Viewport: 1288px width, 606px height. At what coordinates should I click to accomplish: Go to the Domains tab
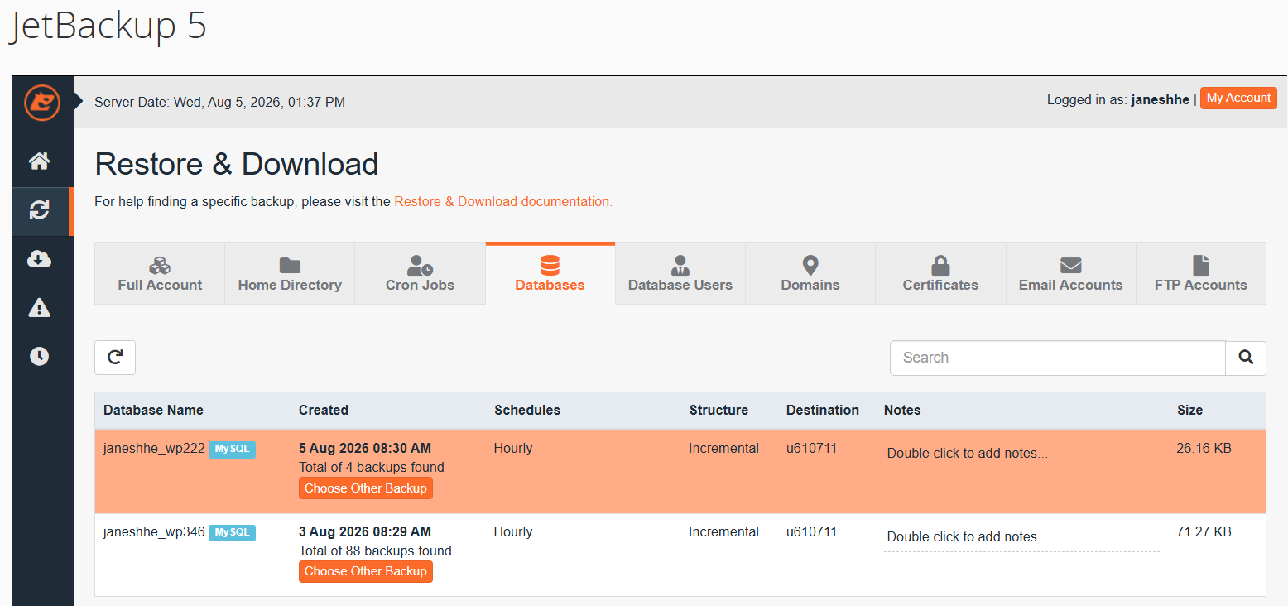[810, 274]
